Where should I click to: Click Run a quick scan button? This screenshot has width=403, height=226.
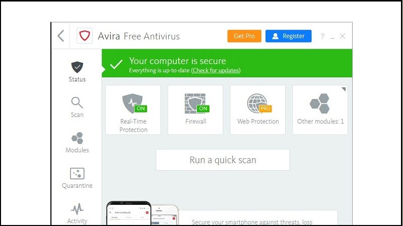pos(223,160)
